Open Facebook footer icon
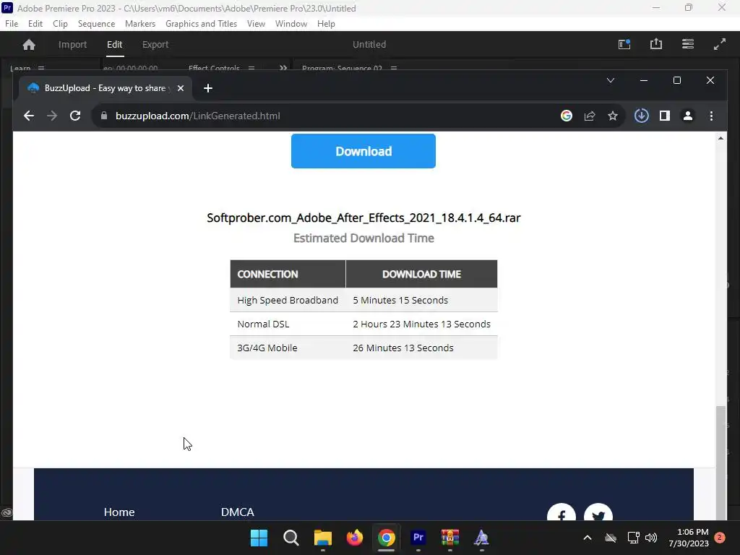This screenshot has height=555, width=740. pos(561,513)
